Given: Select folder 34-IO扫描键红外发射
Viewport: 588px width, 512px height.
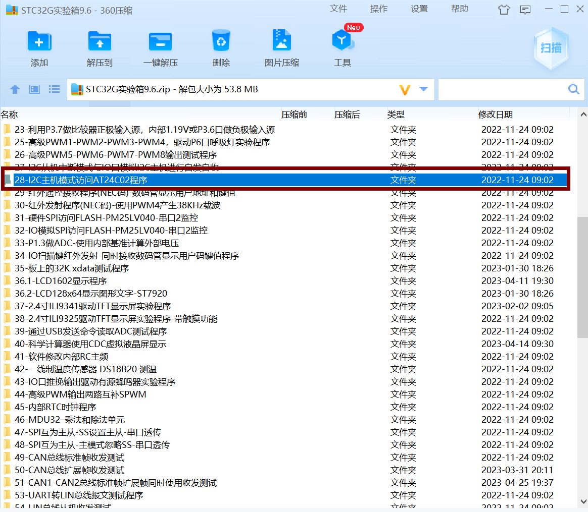Looking at the screenshot, I should 127,255.
